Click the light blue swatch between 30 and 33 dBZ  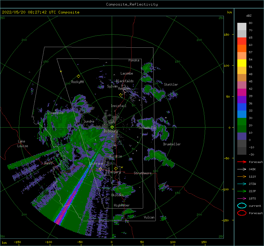(242, 114)
